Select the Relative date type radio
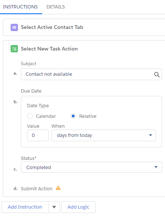Viewport: 165px width, 217px height. point(73,116)
